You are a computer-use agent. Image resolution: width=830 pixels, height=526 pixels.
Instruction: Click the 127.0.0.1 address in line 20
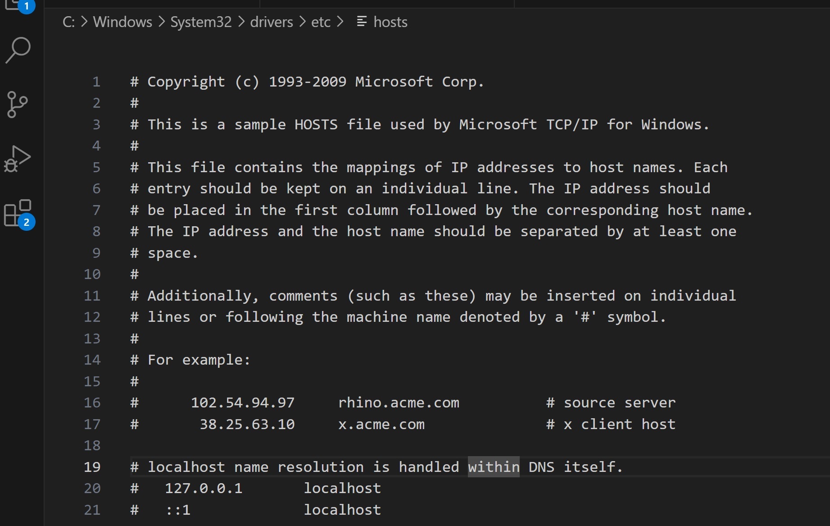point(204,488)
